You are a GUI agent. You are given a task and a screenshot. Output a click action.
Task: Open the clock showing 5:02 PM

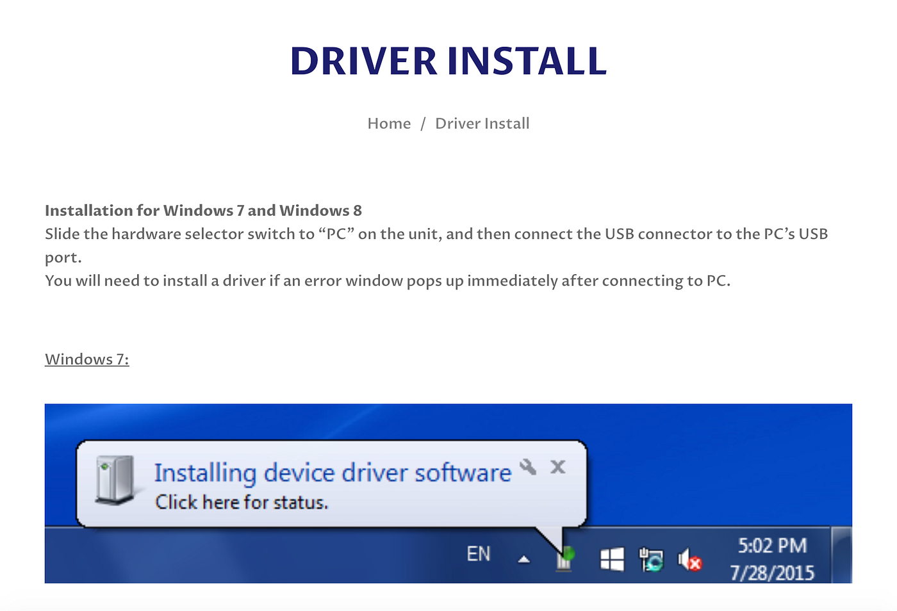click(772, 546)
